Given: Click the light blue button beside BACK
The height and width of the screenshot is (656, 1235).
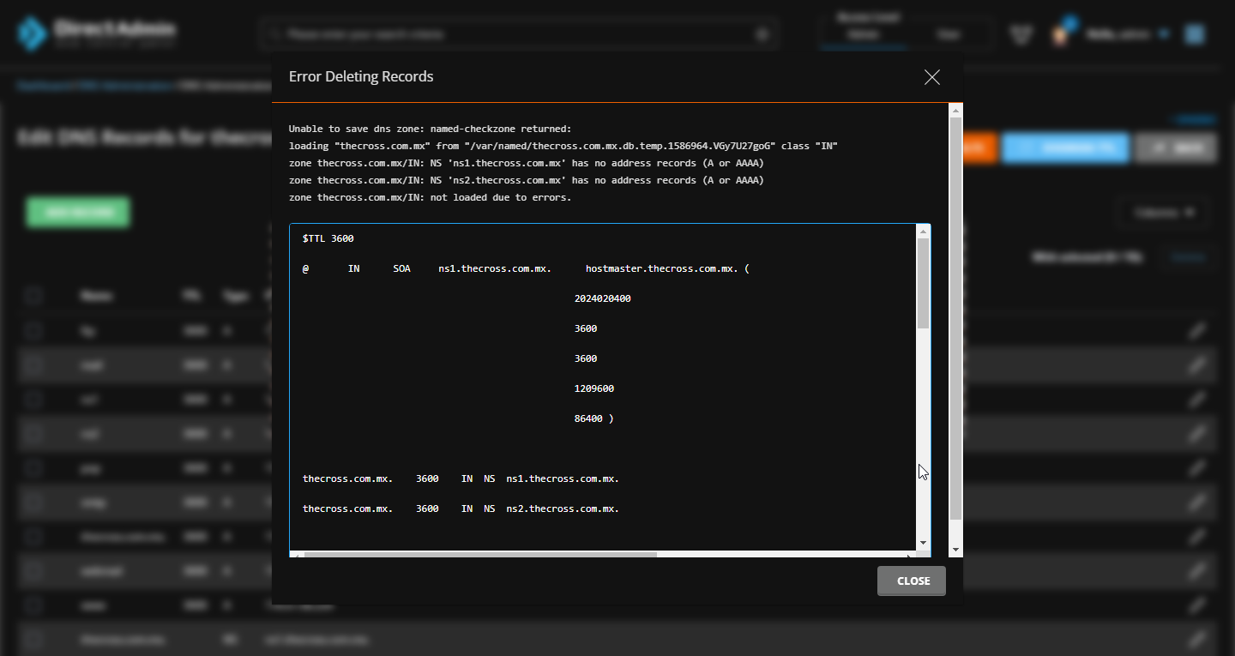Looking at the screenshot, I should pos(1065,147).
